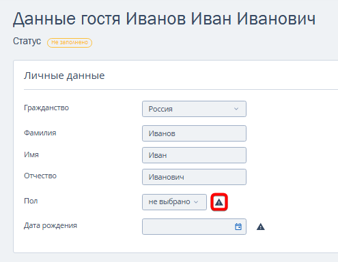Screen dimensions: 338x262
Task: Click the Дата рождения field label
Action: tap(51, 226)
